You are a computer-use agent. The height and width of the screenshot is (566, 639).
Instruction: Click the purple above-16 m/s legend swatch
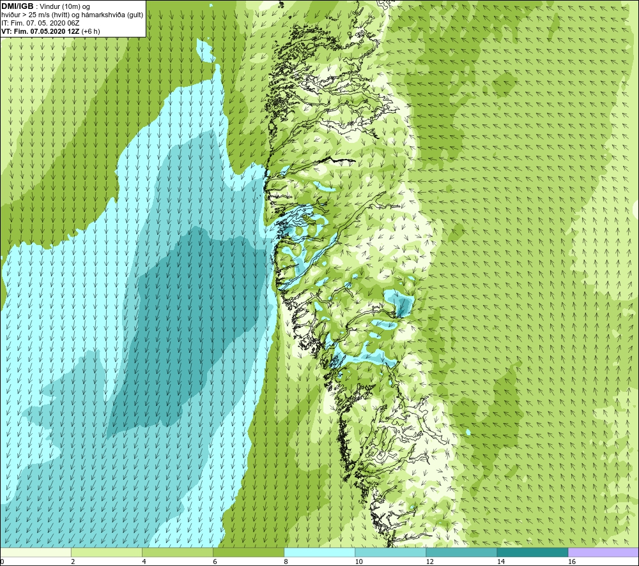[603, 552]
